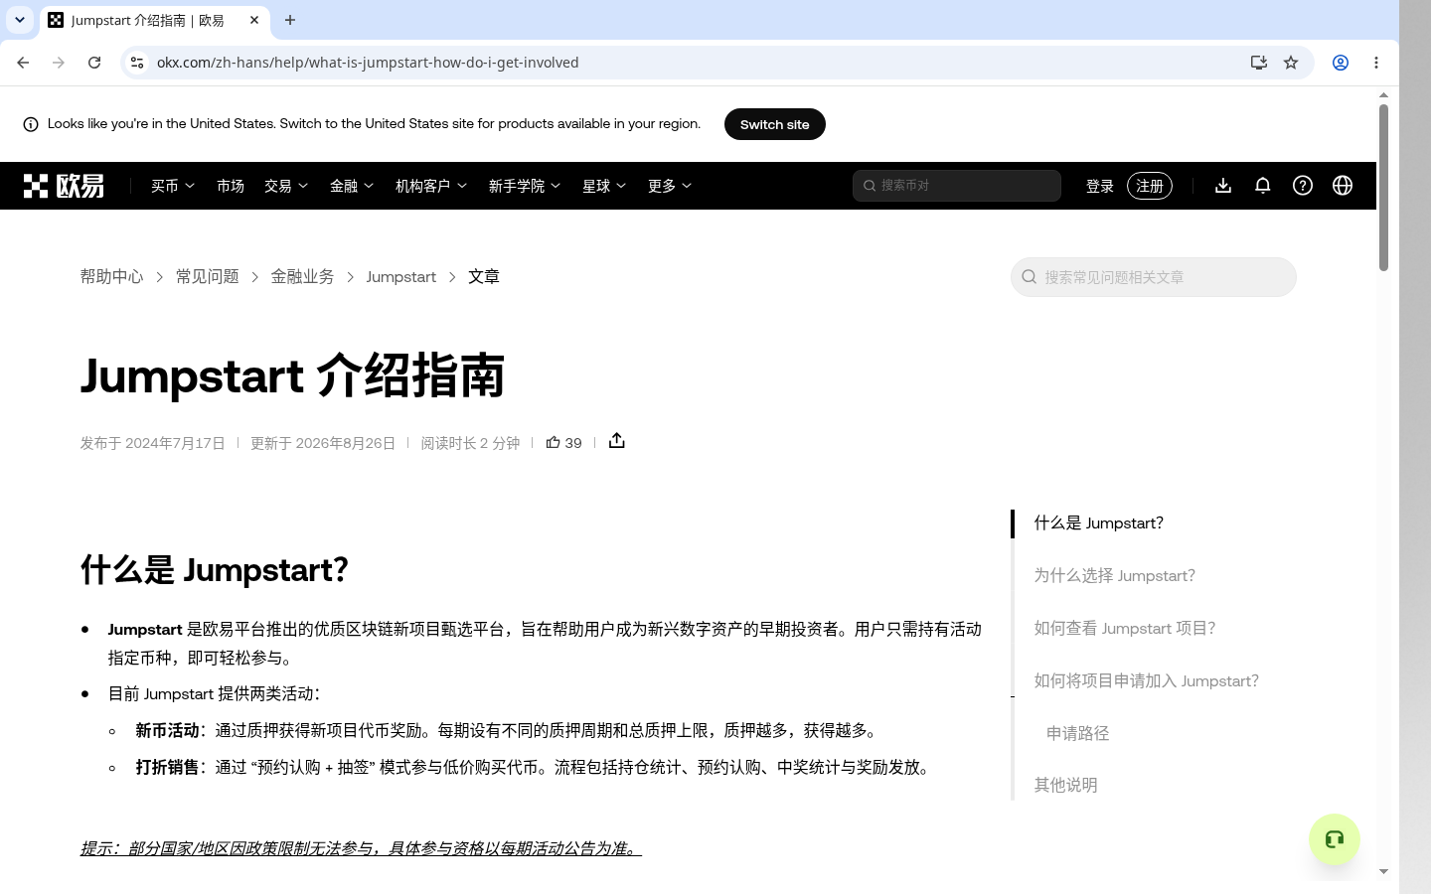Image resolution: width=1431 pixels, height=894 pixels.
Task: Expand the 机构客户 dropdown menu
Action: 431,186
